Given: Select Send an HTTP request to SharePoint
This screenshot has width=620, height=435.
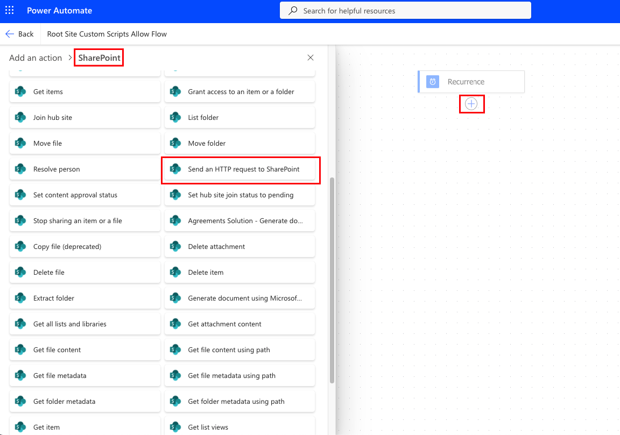Looking at the screenshot, I should 243,169.
